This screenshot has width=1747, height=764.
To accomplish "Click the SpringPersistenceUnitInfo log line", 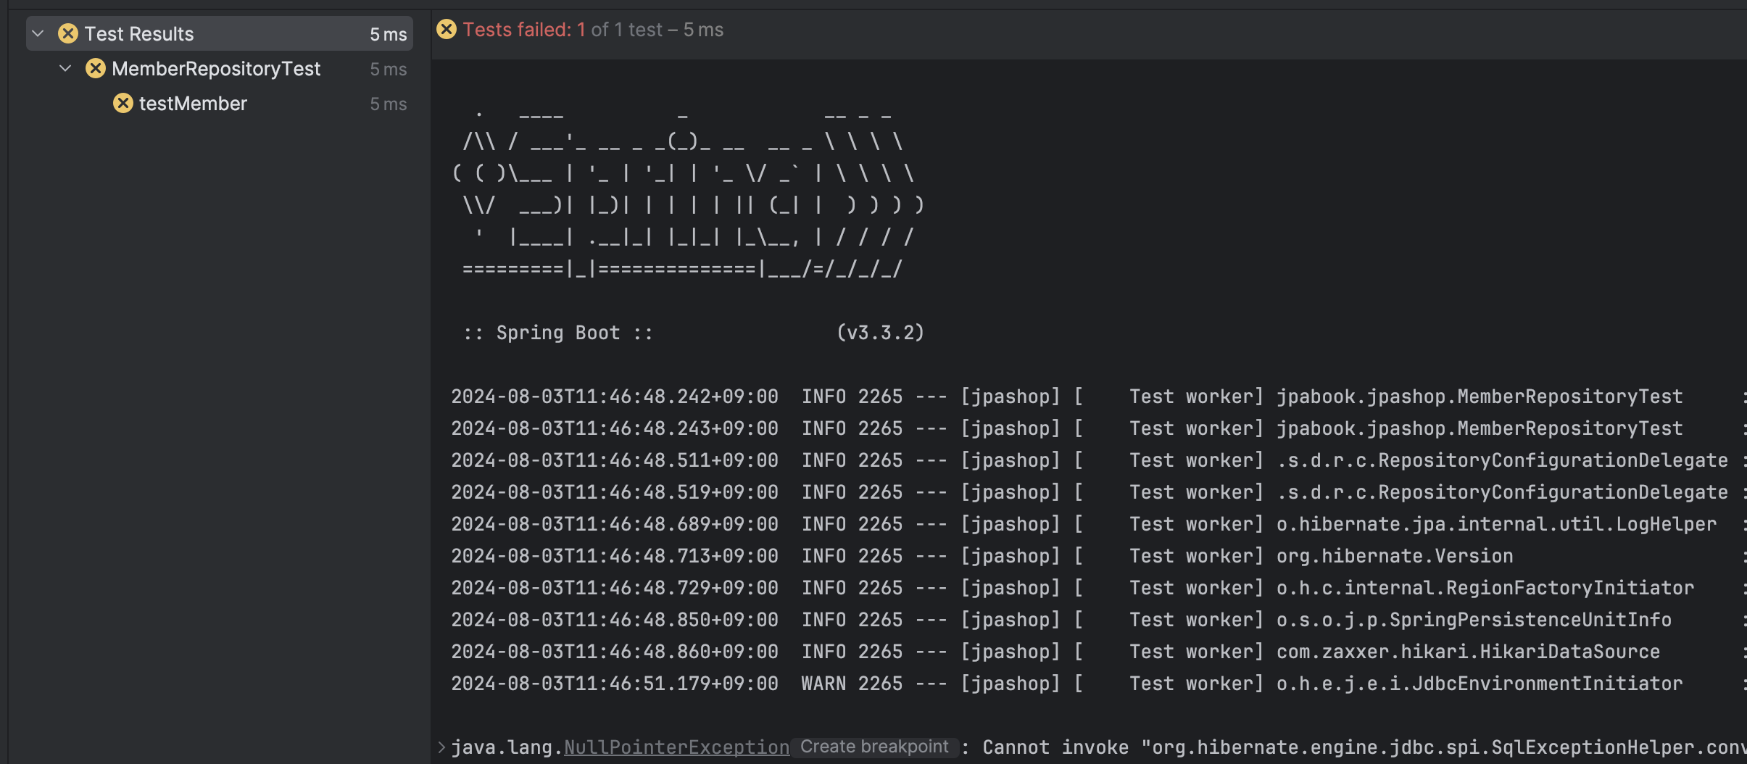I will click(1098, 620).
